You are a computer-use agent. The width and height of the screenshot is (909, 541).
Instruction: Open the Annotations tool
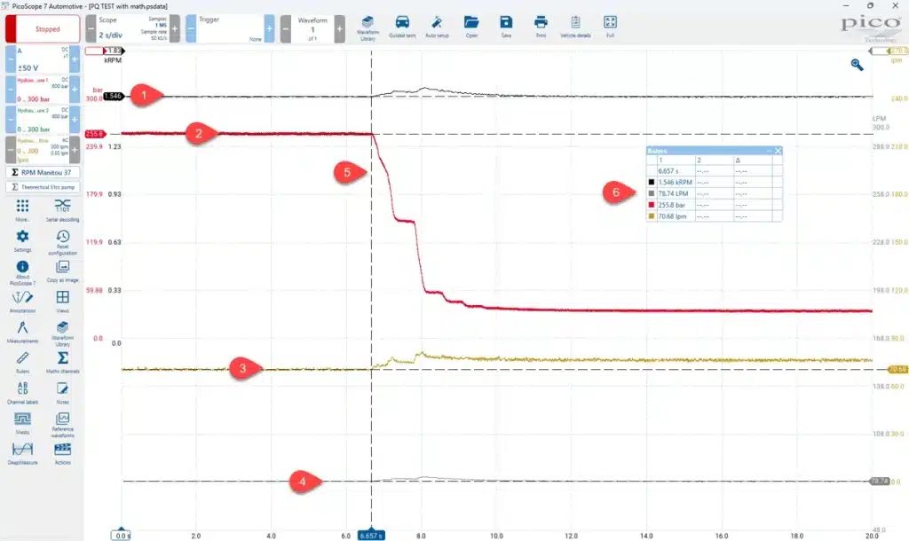pyautogui.click(x=22, y=302)
